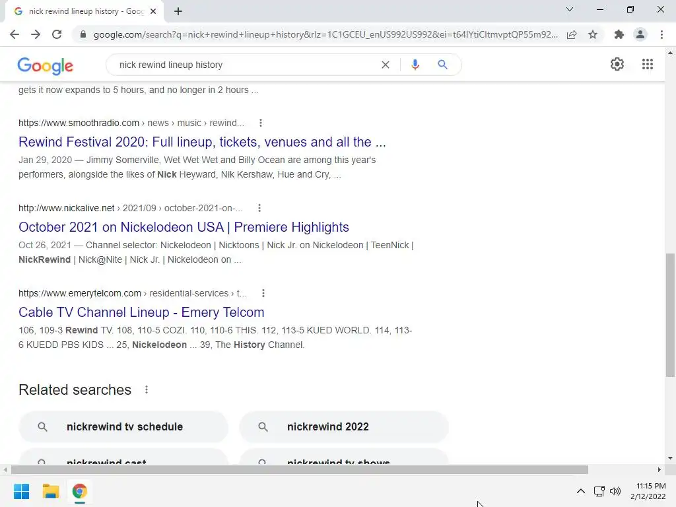Open more options for emerytelcom.com result
Screen dimensions: 676x507
point(263,293)
